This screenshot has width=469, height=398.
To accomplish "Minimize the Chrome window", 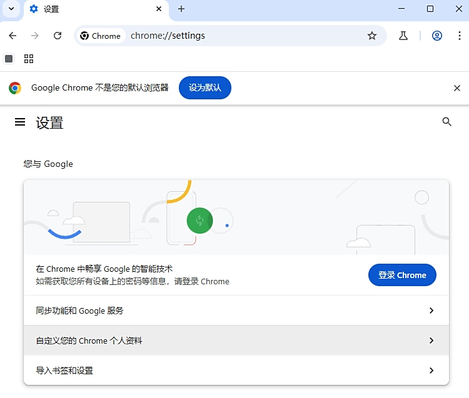I will tap(401, 9).
